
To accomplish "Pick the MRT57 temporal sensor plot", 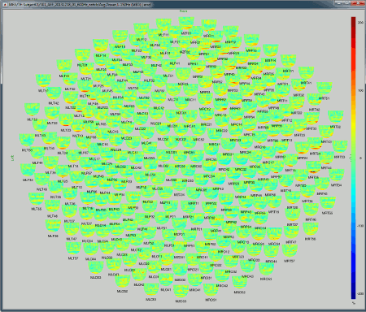I will [x=290, y=251].
